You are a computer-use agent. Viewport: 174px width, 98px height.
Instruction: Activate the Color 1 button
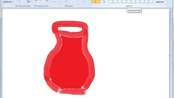(95, 2)
